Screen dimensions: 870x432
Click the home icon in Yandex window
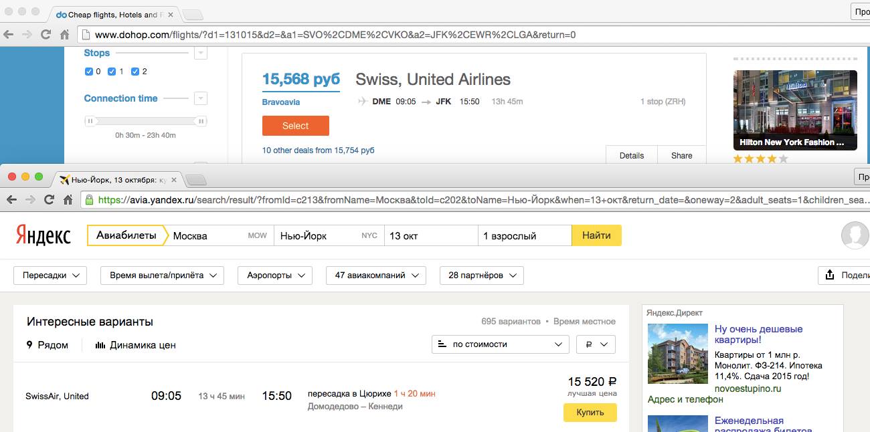click(x=68, y=199)
